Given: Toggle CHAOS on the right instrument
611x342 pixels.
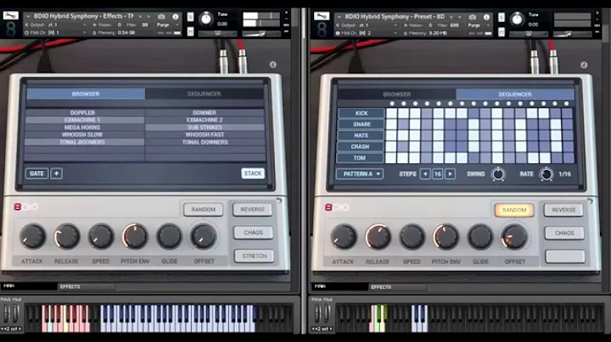Looking at the screenshot, I should coord(564,233).
